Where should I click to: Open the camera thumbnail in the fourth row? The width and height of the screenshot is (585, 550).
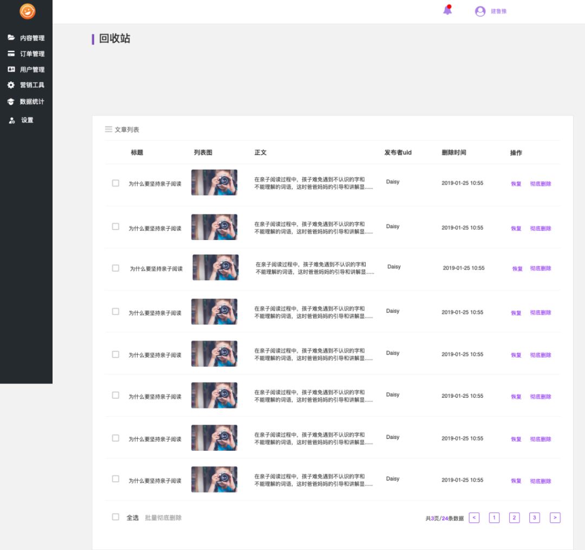214,312
